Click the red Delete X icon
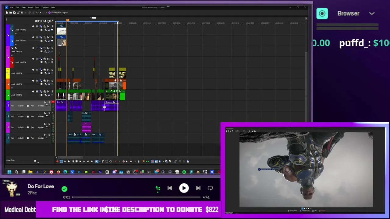 tap(116, 161)
